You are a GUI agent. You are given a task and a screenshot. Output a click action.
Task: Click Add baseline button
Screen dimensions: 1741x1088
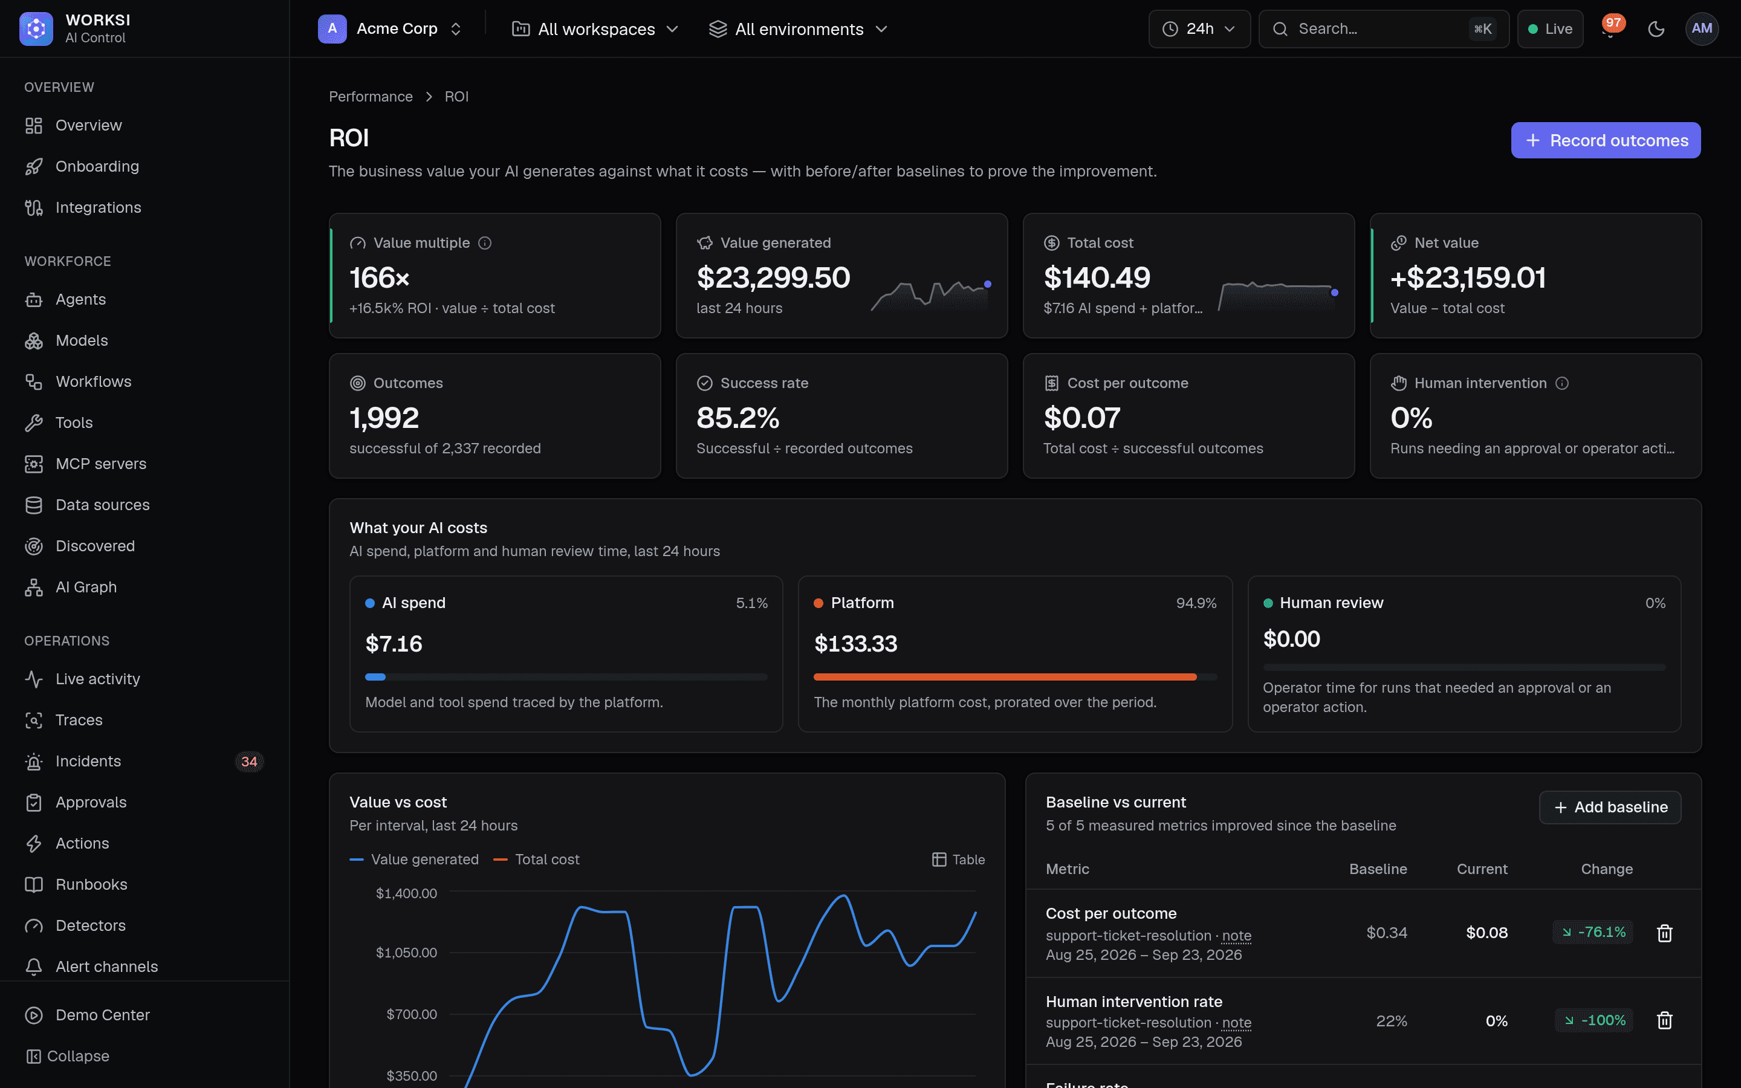pyautogui.click(x=1610, y=808)
